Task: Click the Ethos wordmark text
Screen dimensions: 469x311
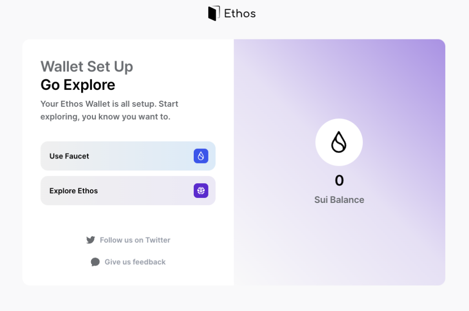Action: point(240,13)
